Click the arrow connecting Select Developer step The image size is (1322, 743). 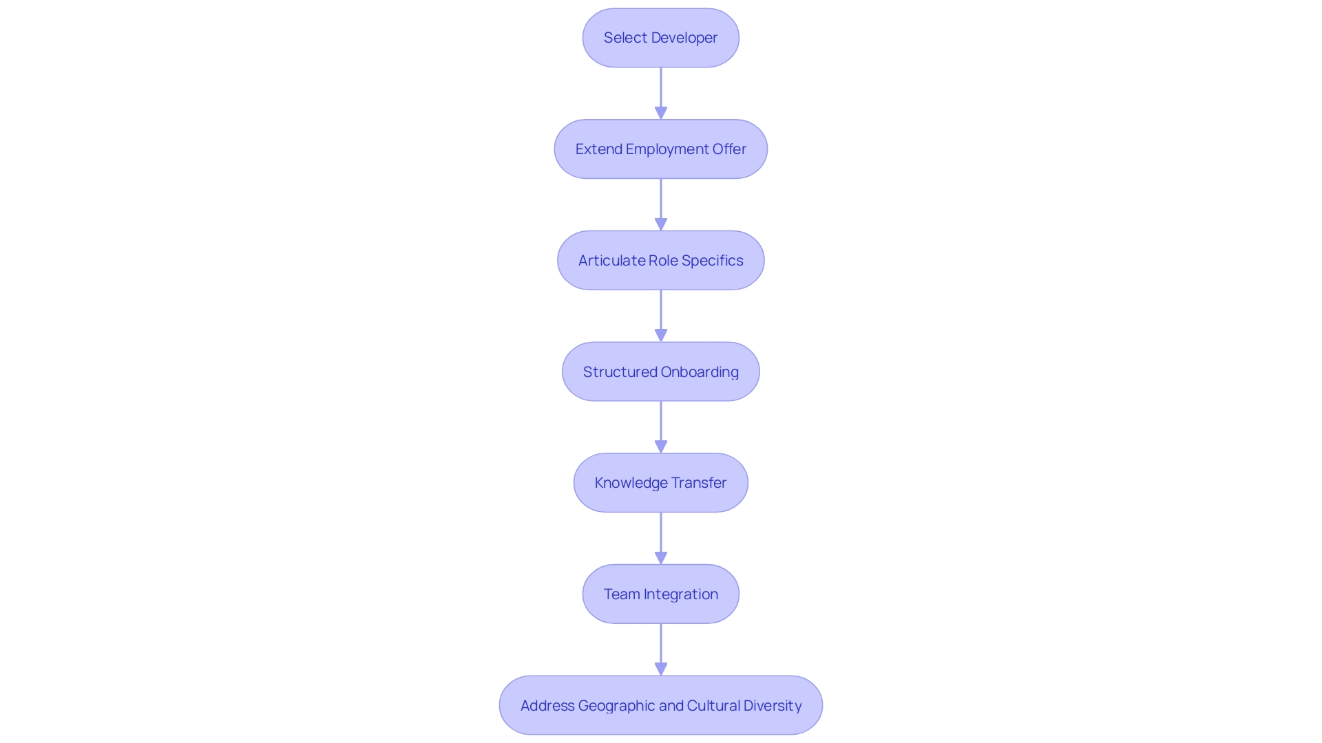click(x=661, y=93)
